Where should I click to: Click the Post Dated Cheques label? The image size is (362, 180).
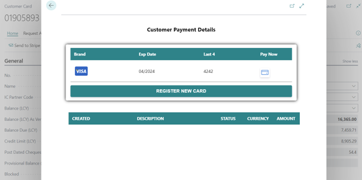tap(23, 152)
